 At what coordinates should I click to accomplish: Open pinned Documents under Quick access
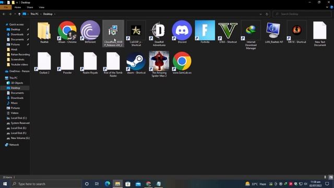(x=17, y=40)
